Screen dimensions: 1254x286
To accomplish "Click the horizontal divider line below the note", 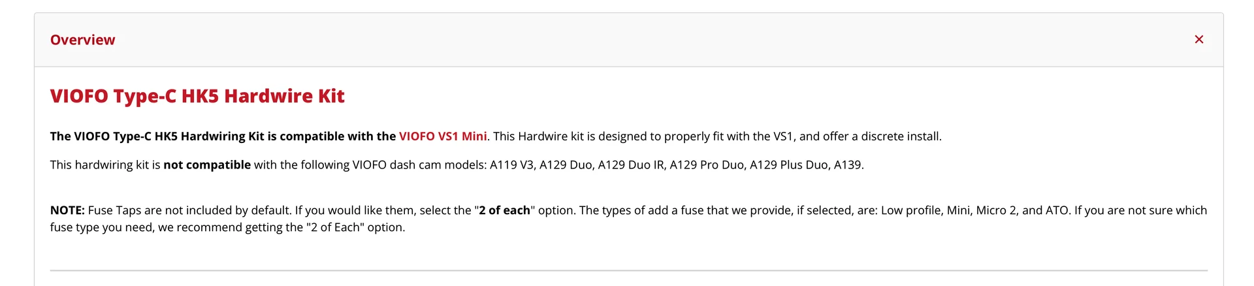I will [628, 270].
